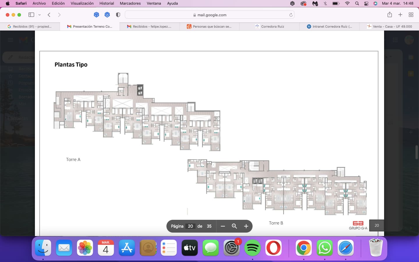This screenshot has height=262, width=419.
Task: Switch to the "Recibidos (91)" tab
Action: point(30,26)
